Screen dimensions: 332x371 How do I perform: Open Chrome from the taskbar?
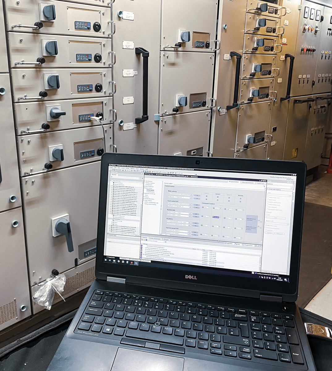pyautogui.click(x=118, y=261)
